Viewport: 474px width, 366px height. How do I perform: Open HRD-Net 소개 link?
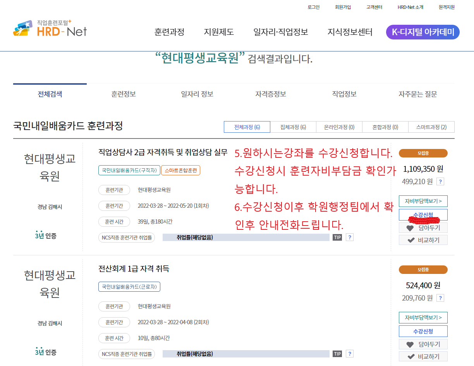410,7
